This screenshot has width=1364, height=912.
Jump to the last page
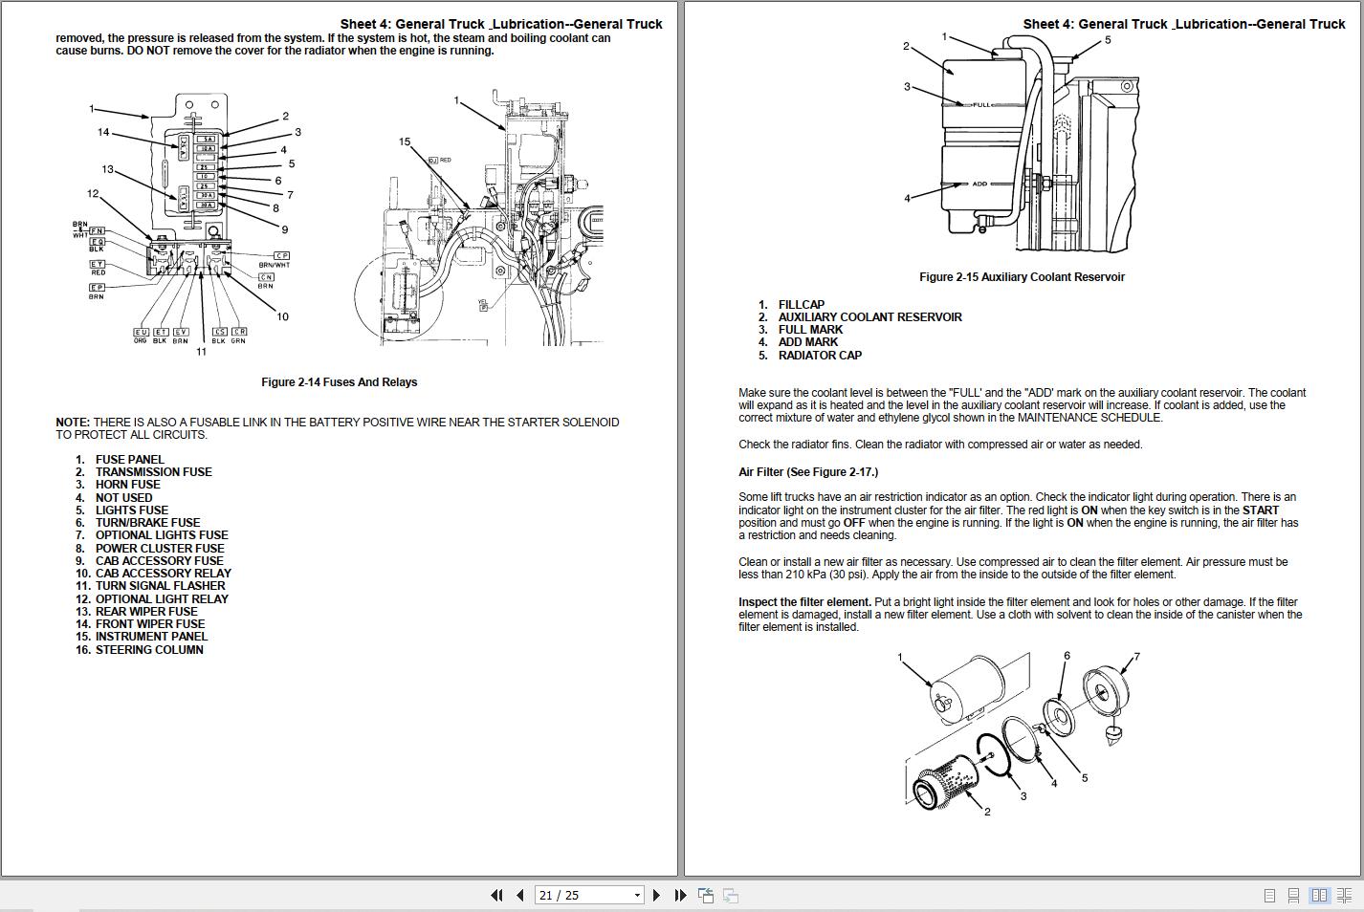pos(680,896)
